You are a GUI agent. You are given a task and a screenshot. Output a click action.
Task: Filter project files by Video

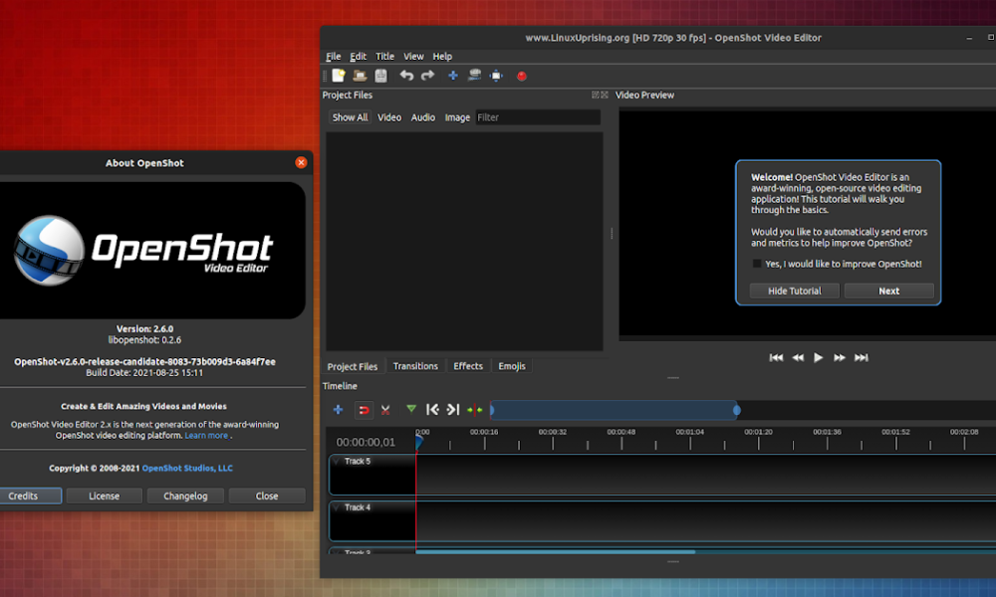coord(389,117)
